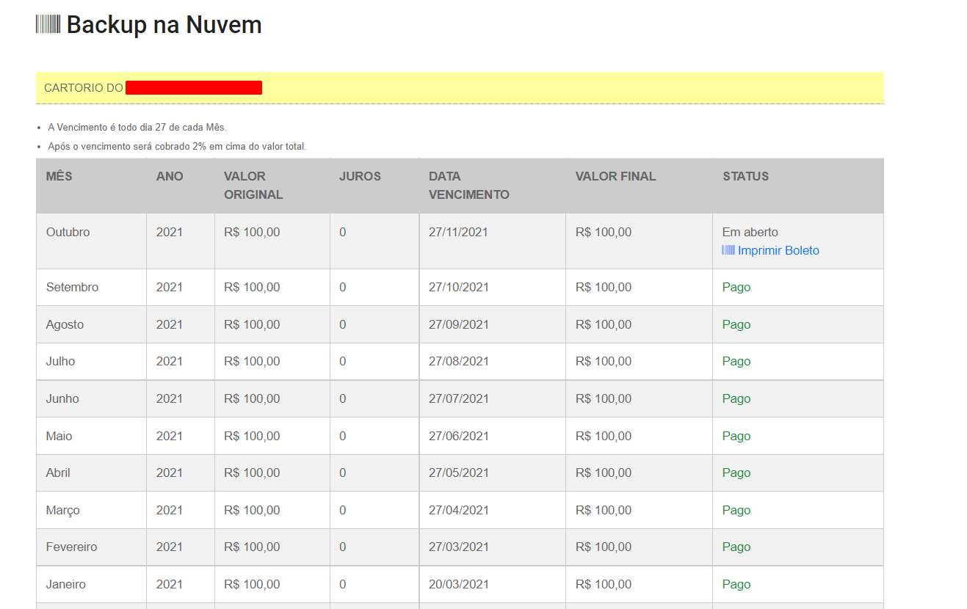Click the year 2021 in Março row
967x609 pixels.
pos(170,510)
